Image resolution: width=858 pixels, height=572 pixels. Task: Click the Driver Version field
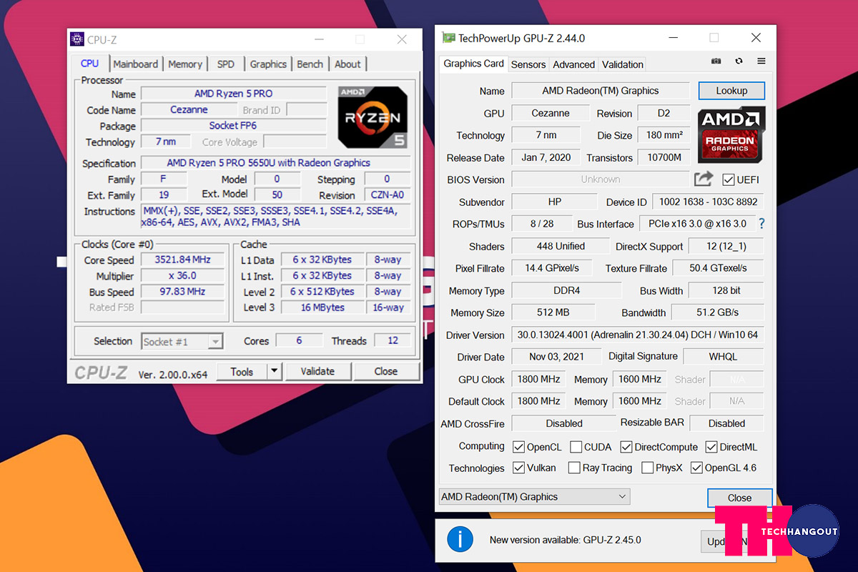(x=638, y=335)
